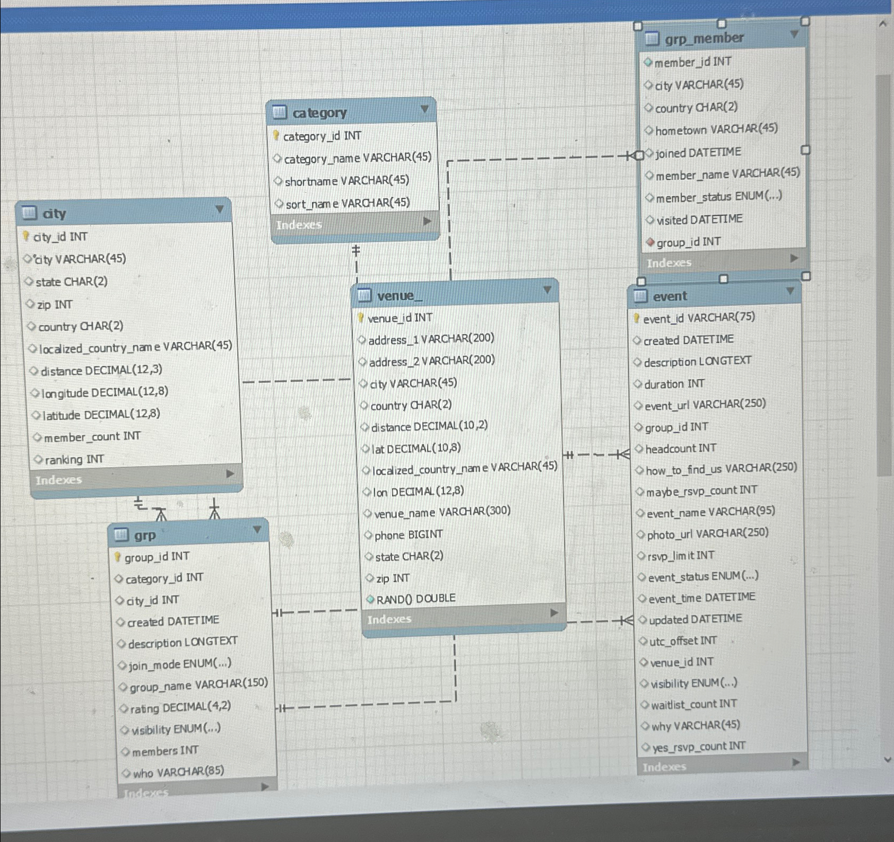The height and width of the screenshot is (842, 894).
Task: Select the dashed relationship line between city and venue_
Action: click(x=297, y=381)
